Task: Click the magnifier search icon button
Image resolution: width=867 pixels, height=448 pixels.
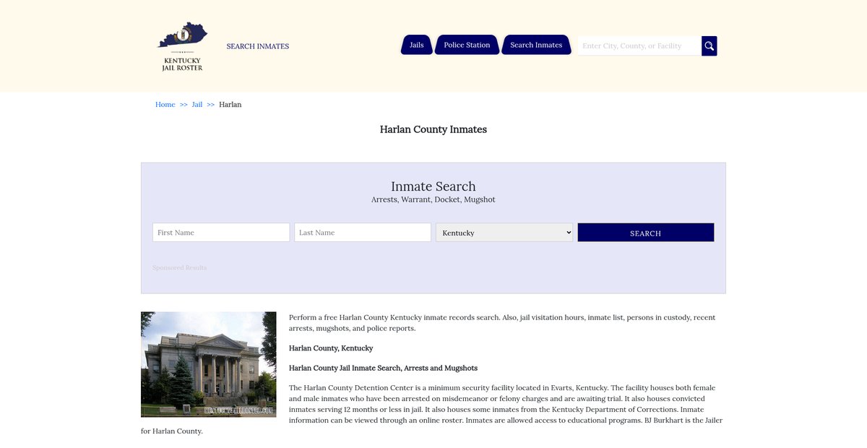Action: tap(709, 46)
